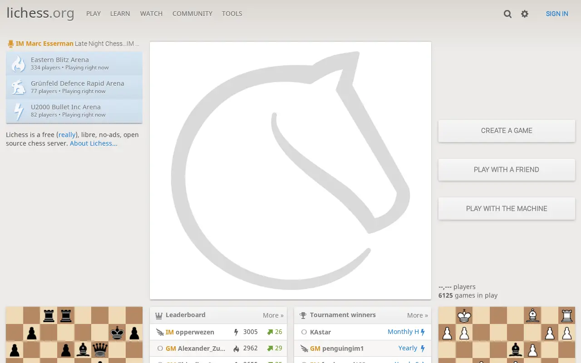Viewport: 581px width, 363px height.
Task: Open the preferences gear icon
Action: pos(525,14)
